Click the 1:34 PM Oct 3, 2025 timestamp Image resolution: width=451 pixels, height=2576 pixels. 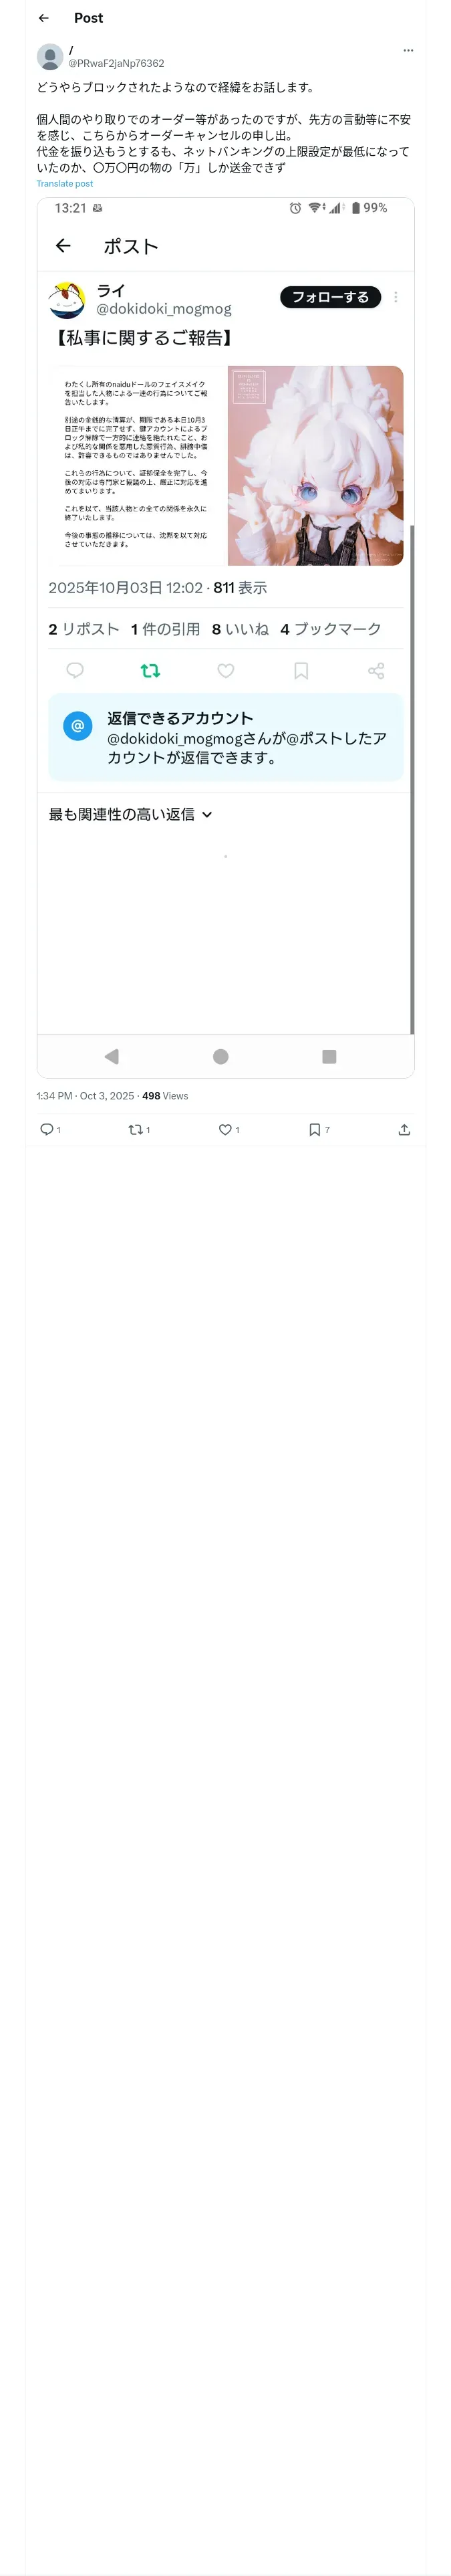coord(85,1096)
